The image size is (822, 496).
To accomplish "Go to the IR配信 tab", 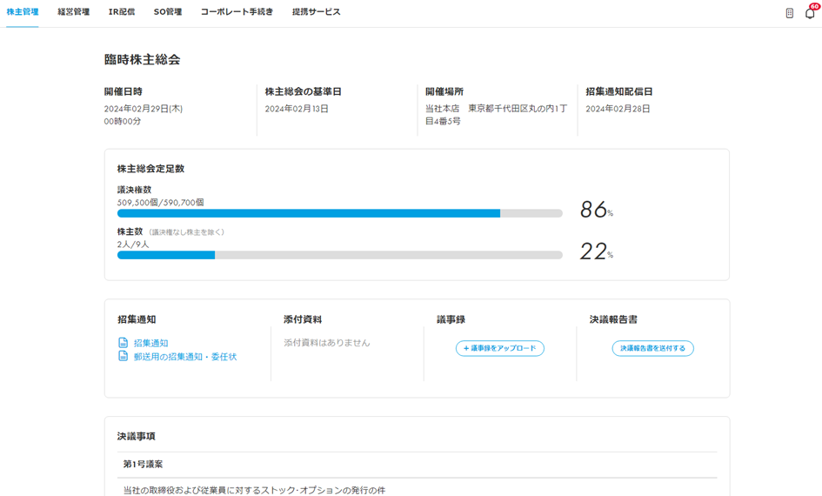I will (x=122, y=11).
